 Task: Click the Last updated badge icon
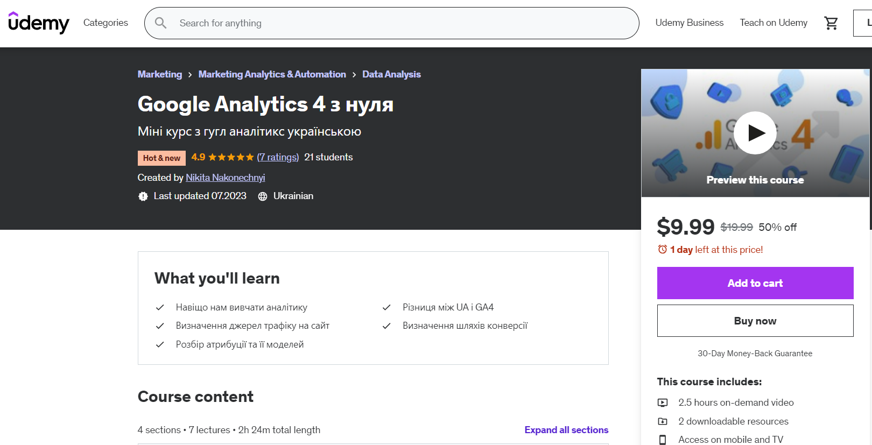[143, 196]
